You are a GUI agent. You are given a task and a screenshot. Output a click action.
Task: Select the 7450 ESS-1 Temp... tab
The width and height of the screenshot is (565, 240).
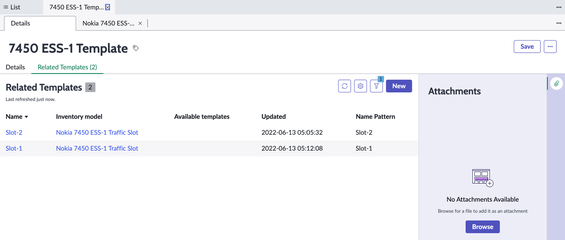(76, 7)
